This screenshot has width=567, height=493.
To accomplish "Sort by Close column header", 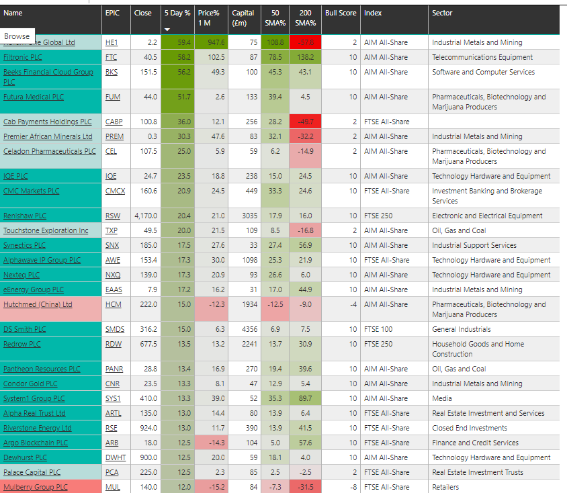I will (x=143, y=13).
